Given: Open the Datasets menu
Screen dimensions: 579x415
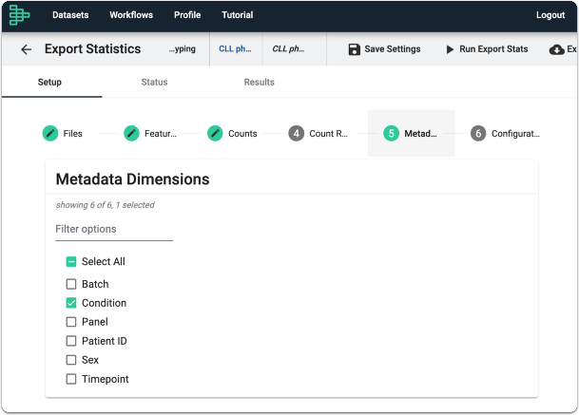Looking at the screenshot, I should [70, 15].
